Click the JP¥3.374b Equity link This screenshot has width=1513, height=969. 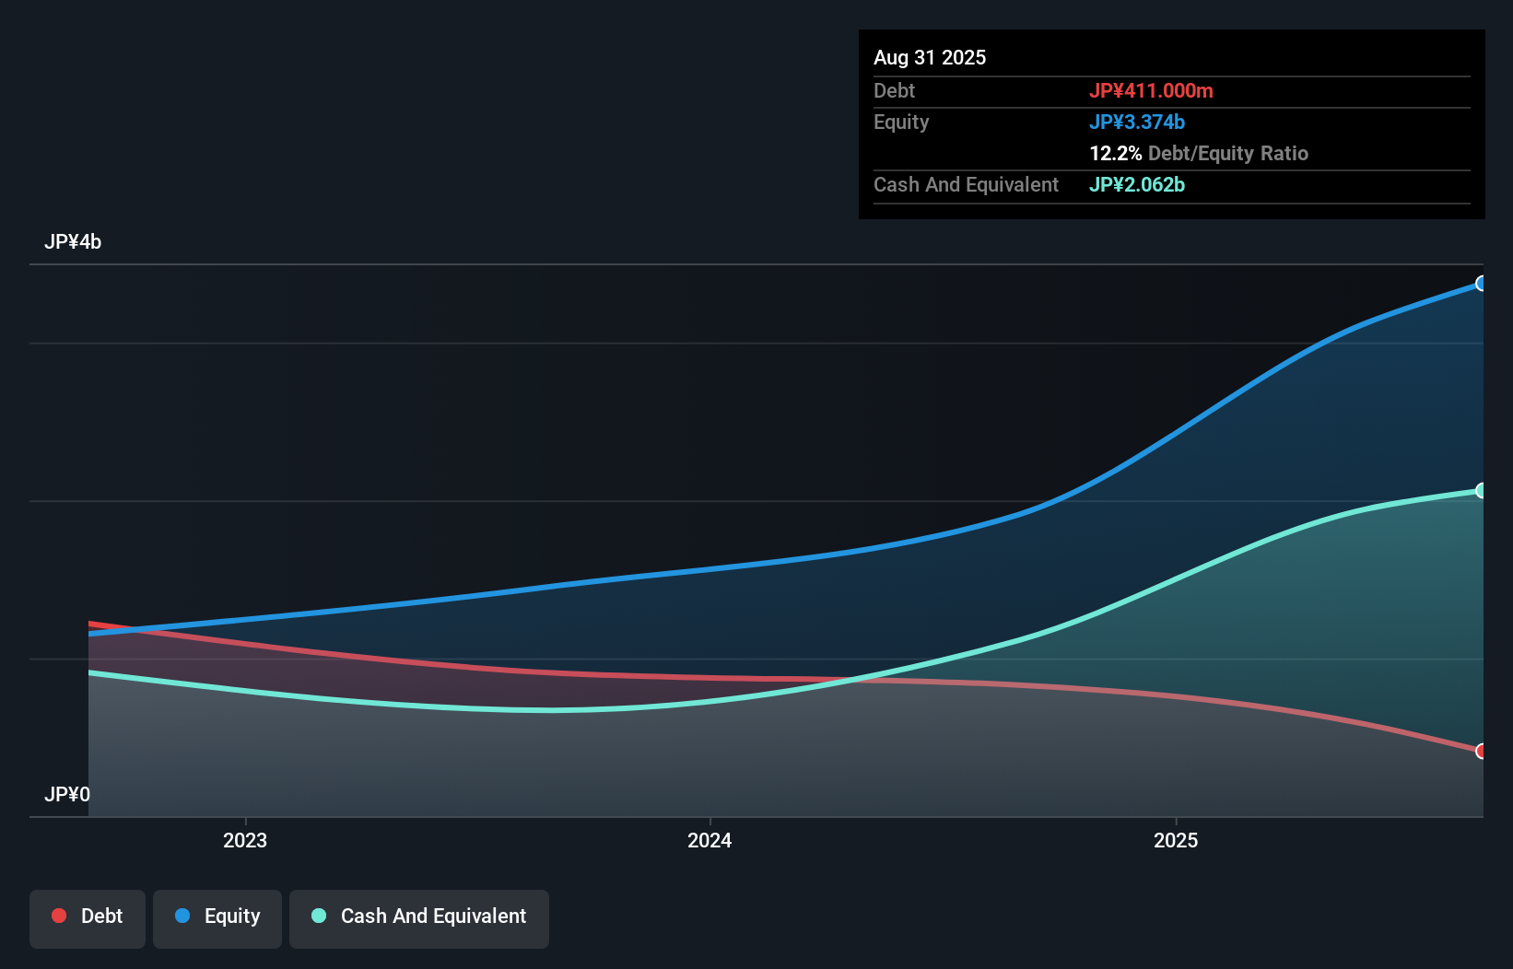[x=1137, y=122]
